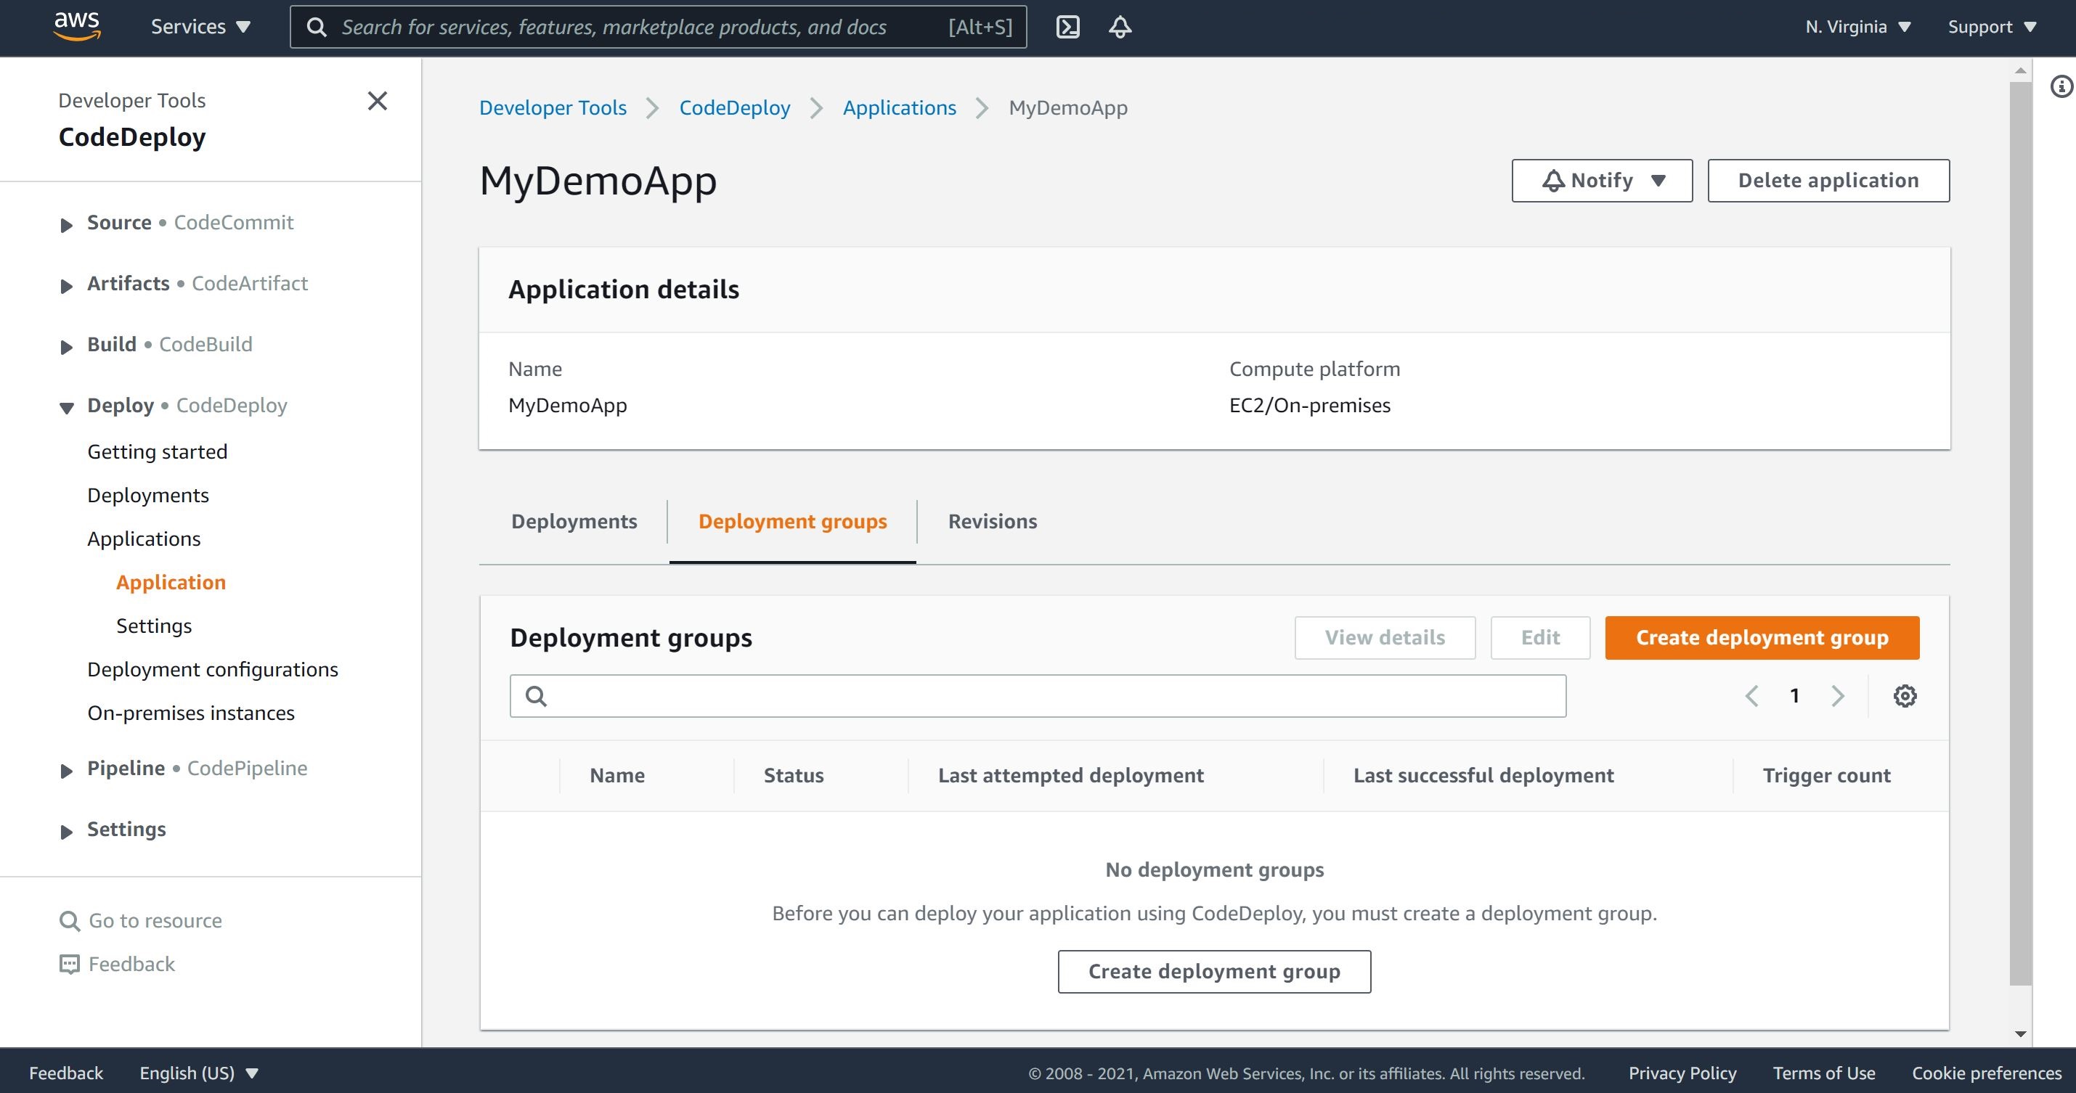2076x1093 pixels.
Task: Open Getting started in the sidebar
Action: tap(157, 452)
